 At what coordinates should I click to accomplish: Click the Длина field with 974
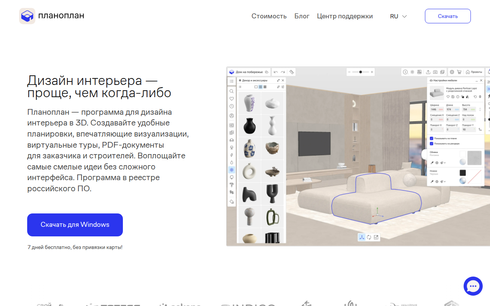(x=453, y=109)
